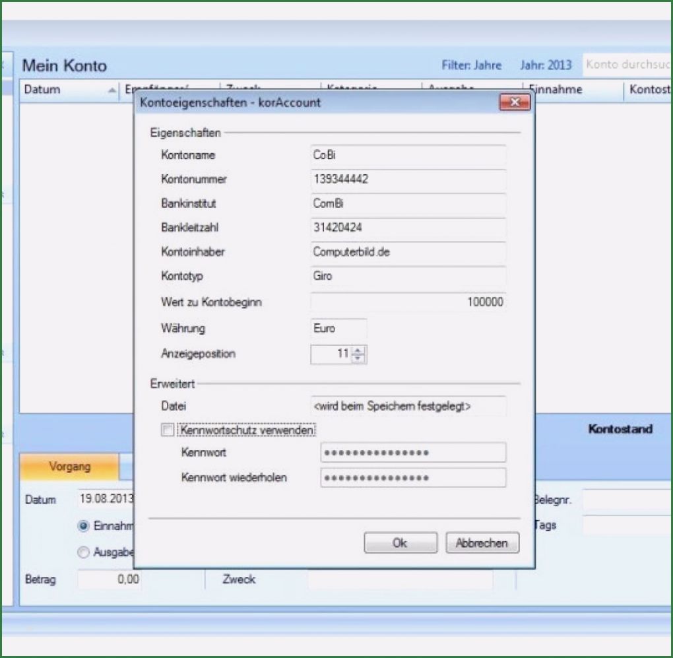Decrease Anzeigeposition with the down arrow
This screenshot has width=673, height=658.
358,358
